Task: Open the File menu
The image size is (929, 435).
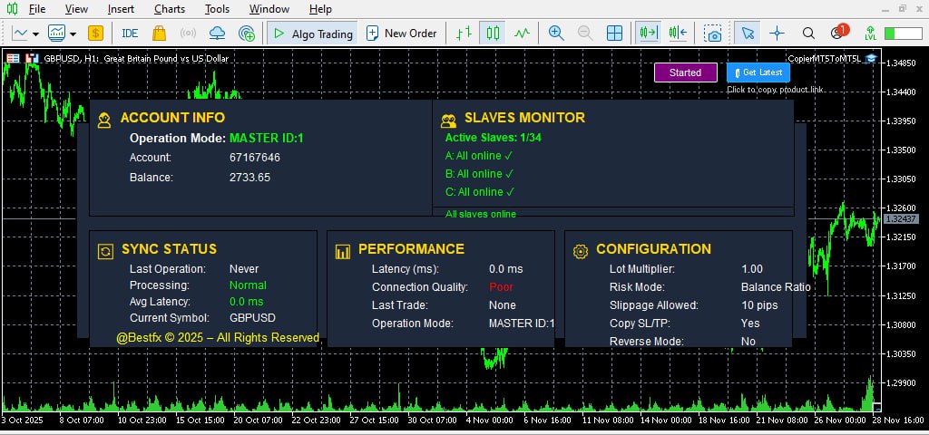Action: click(x=36, y=9)
